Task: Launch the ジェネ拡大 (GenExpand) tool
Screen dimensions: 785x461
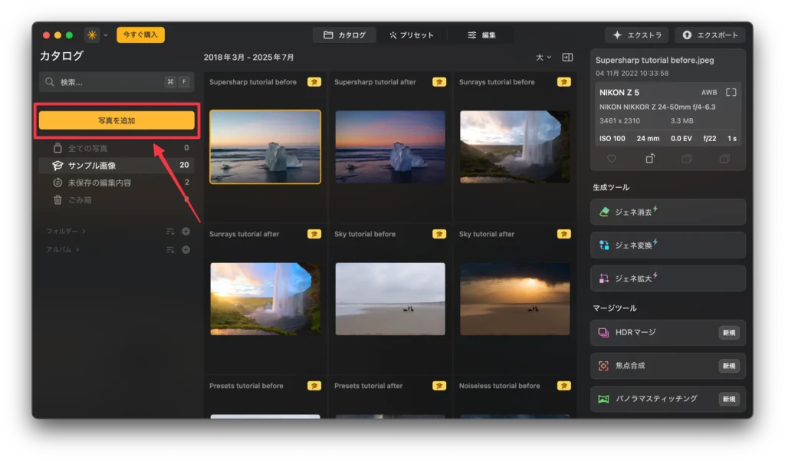Action: pos(666,278)
